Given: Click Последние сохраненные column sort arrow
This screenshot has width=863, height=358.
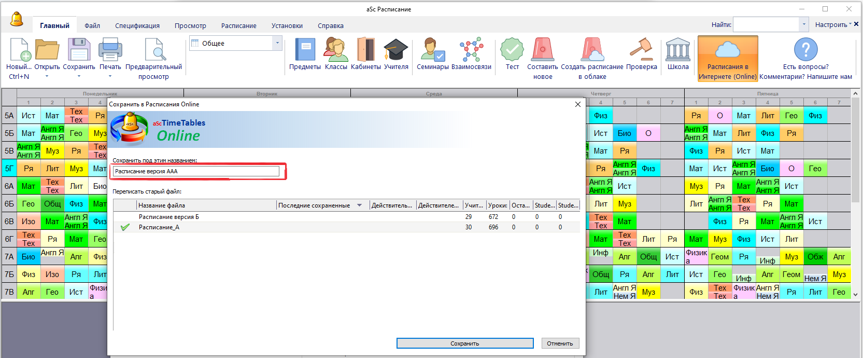Looking at the screenshot, I should pyautogui.click(x=360, y=205).
